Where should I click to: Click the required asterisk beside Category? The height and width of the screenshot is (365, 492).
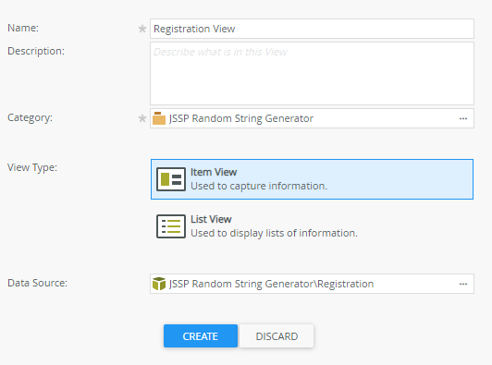[142, 118]
